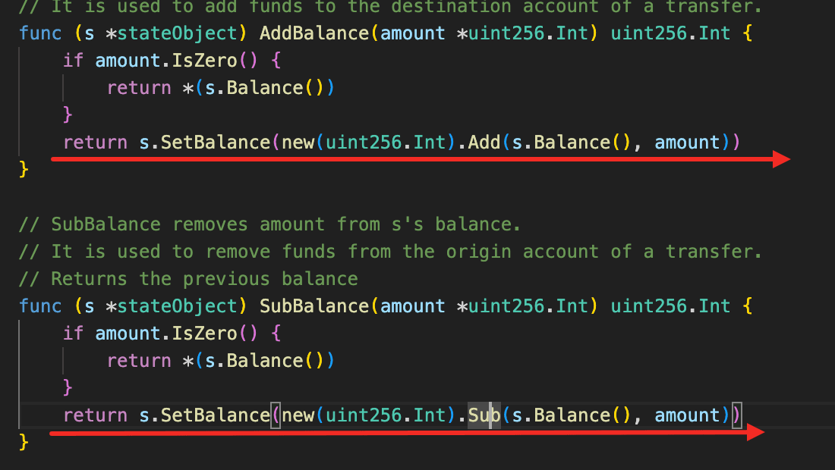
Task: Click the Add method call
Action: click(484, 142)
